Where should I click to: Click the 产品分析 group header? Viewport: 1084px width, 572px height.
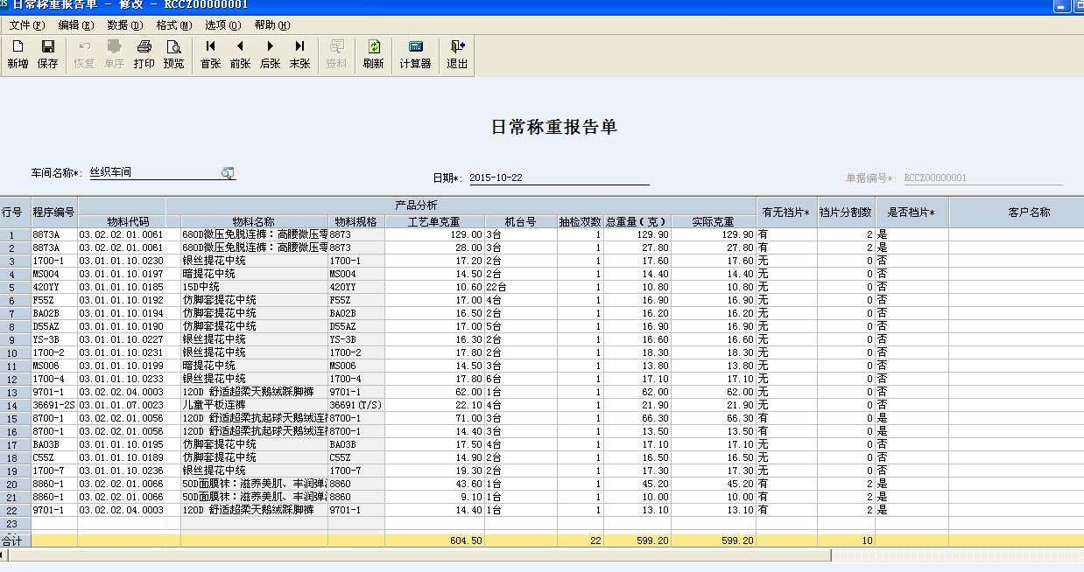417,205
